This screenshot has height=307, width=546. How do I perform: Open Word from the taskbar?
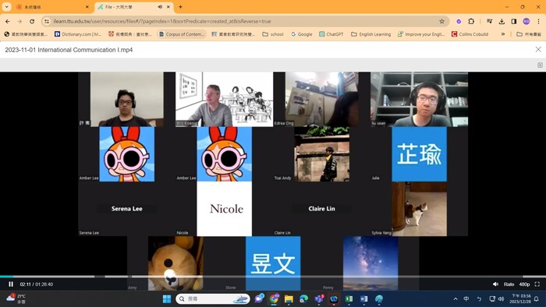pos(363,298)
